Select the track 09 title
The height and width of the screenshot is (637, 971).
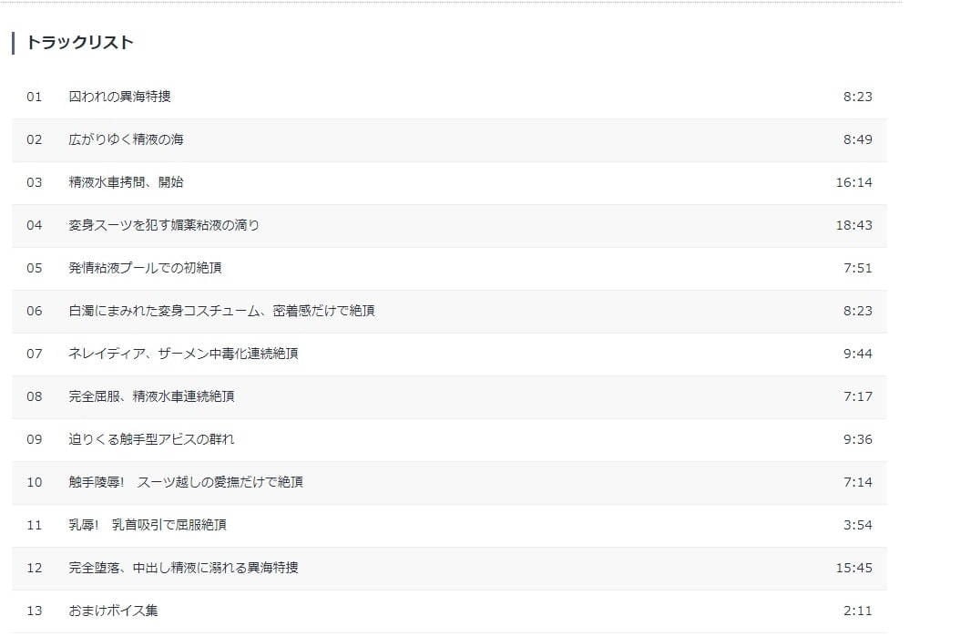click(x=151, y=439)
